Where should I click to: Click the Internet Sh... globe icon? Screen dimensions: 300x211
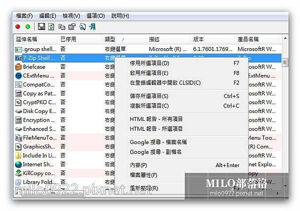tap(18, 164)
